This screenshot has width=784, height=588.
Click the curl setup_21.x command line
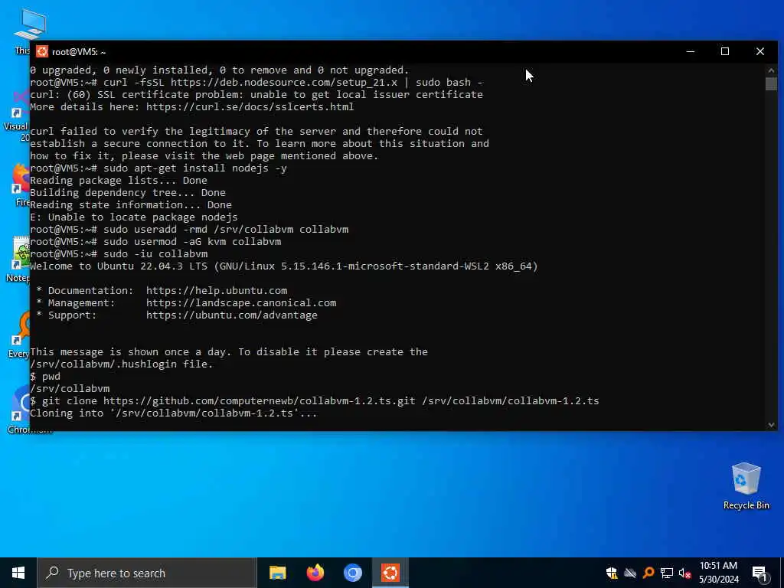tap(256, 82)
